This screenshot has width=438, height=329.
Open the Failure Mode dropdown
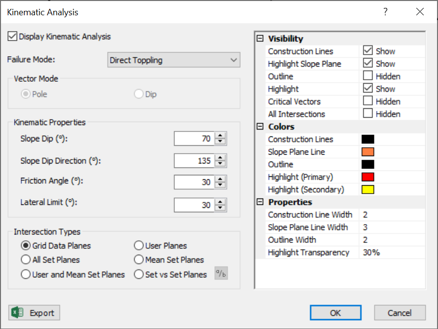tap(234, 60)
